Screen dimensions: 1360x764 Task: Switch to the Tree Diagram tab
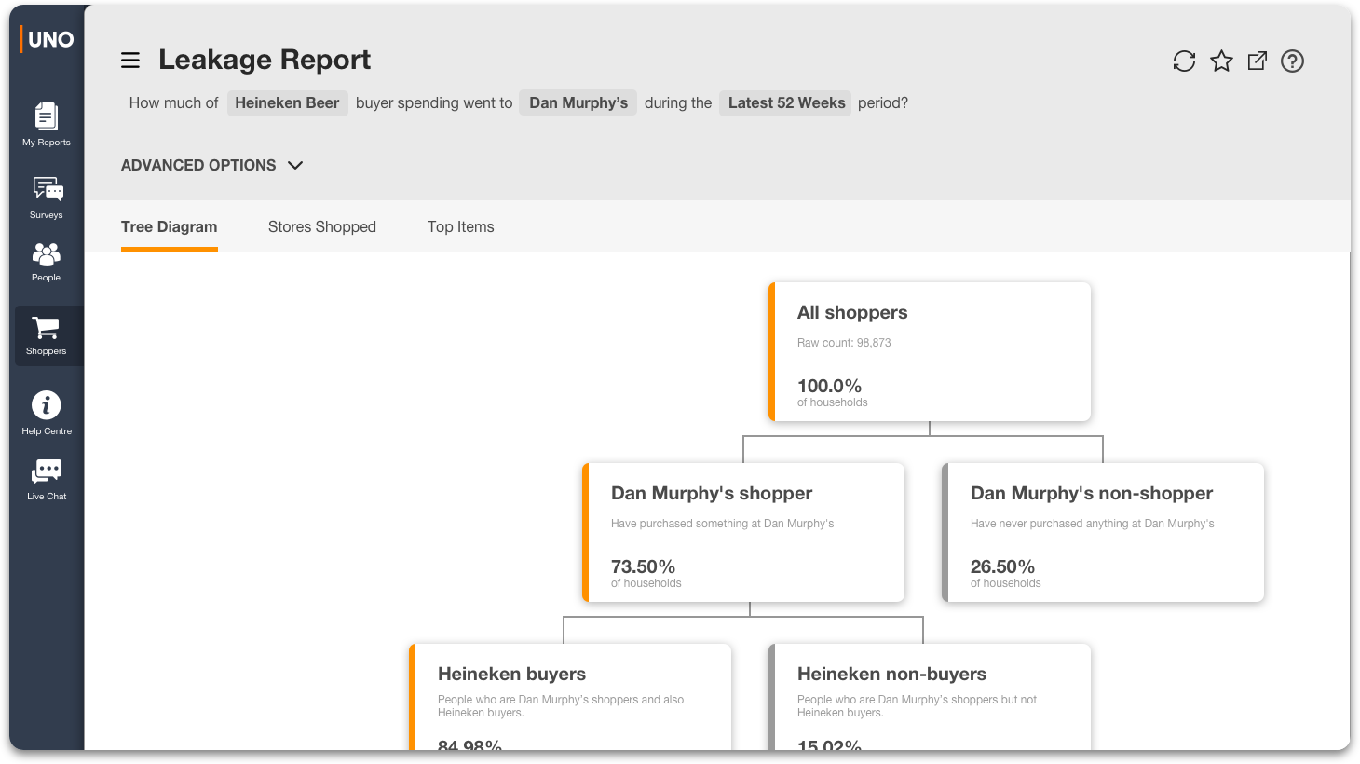coord(170,227)
